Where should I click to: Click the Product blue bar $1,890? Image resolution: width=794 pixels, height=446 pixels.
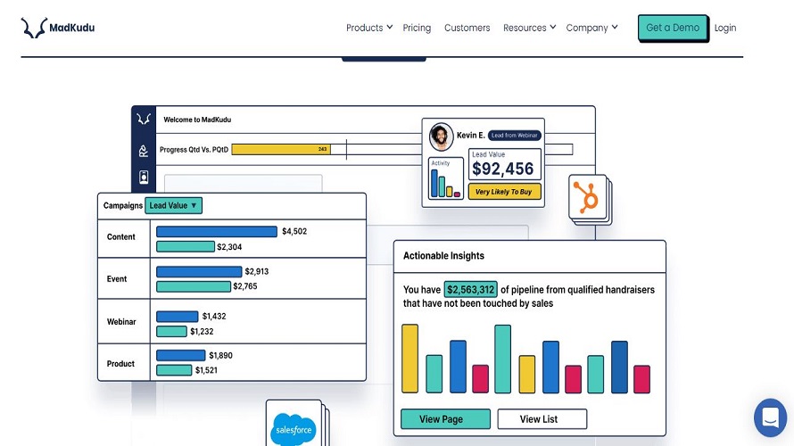[181, 355]
